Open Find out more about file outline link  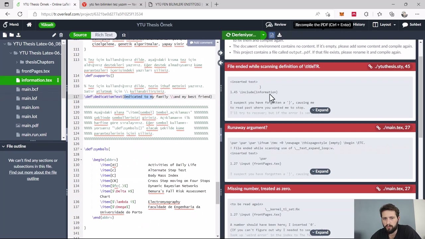pyautogui.click(x=33, y=175)
